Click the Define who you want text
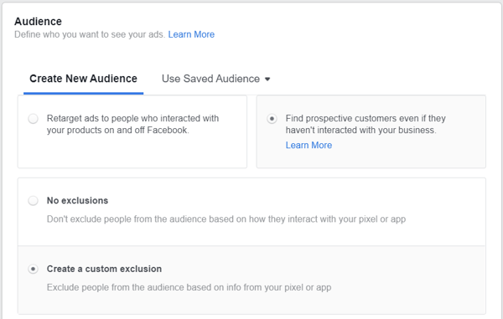Image resolution: width=503 pixels, height=319 pixels. pyautogui.click(x=90, y=34)
